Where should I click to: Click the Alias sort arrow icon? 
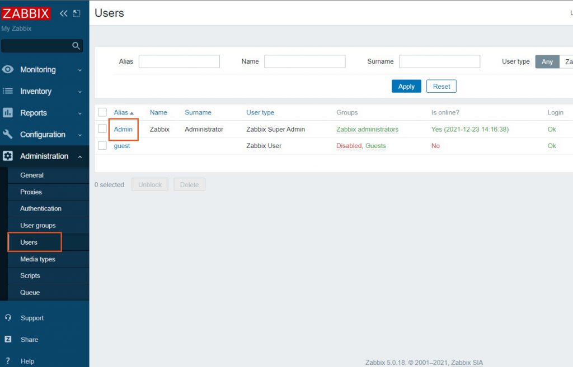pos(131,113)
